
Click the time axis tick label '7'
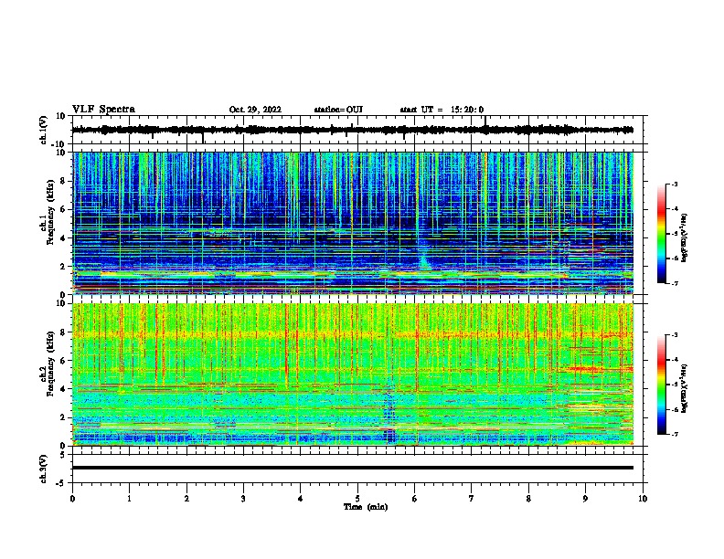click(x=472, y=499)
